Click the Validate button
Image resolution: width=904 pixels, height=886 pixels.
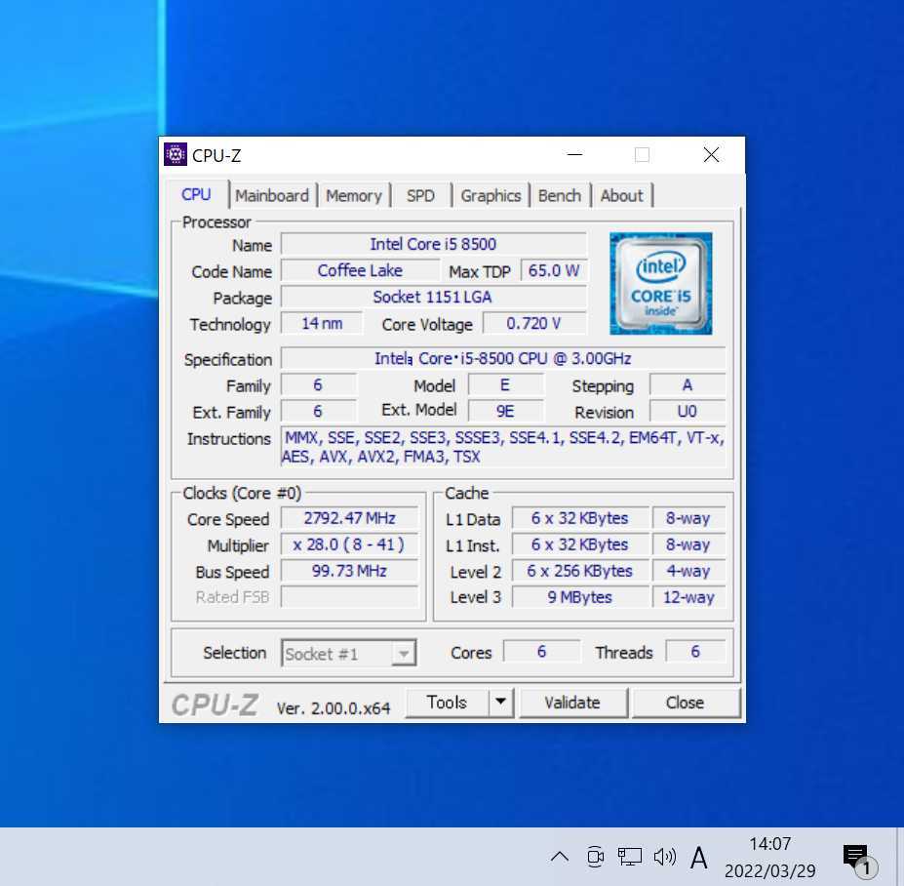point(572,702)
